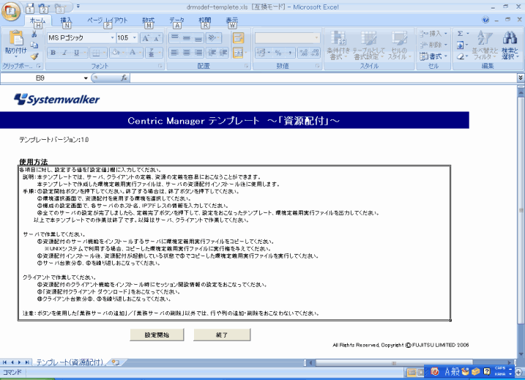
Task: Toggle Underline formatting
Action: 77,53
